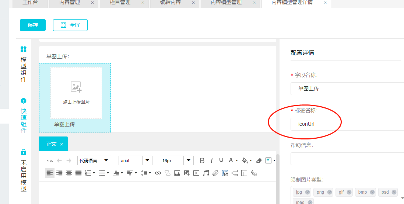Align text left in the editor
Image resolution: width=404 pixels, height=204 pixels.
pyautogui.click(x=50, y=173)
